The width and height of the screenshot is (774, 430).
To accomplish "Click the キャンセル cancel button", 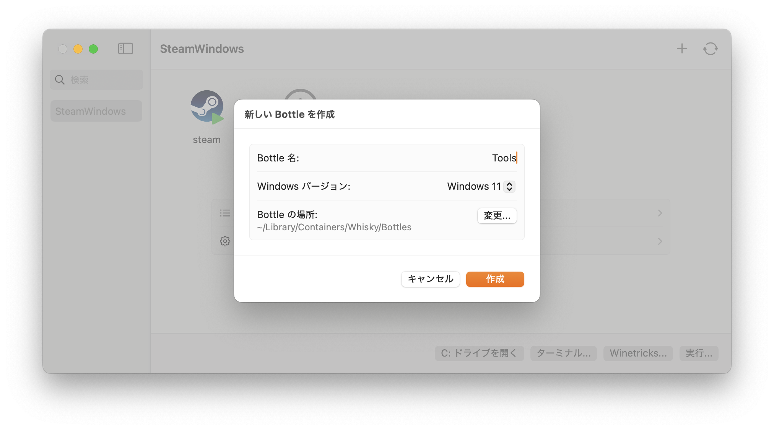I will pos(430,279).
